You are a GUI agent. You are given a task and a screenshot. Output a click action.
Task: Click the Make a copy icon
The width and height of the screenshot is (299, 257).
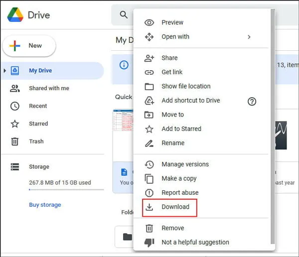(x=149, y=179)
